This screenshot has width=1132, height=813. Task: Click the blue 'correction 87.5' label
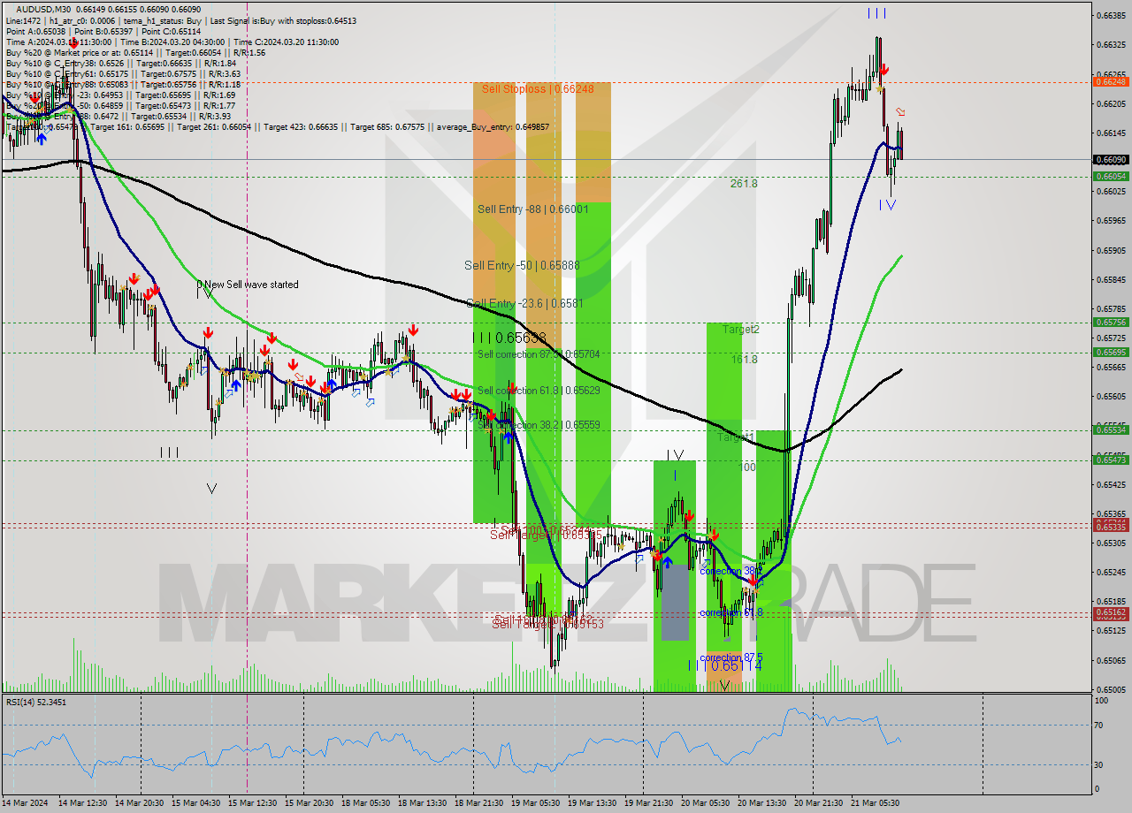click(730, 657)
